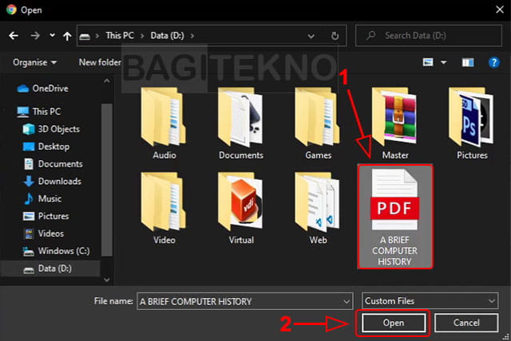The width and height of the screenshot is (511, 341).
Task: Select Data (D:) in the address path
Action: pyautogui.click(x=167, y=35)
